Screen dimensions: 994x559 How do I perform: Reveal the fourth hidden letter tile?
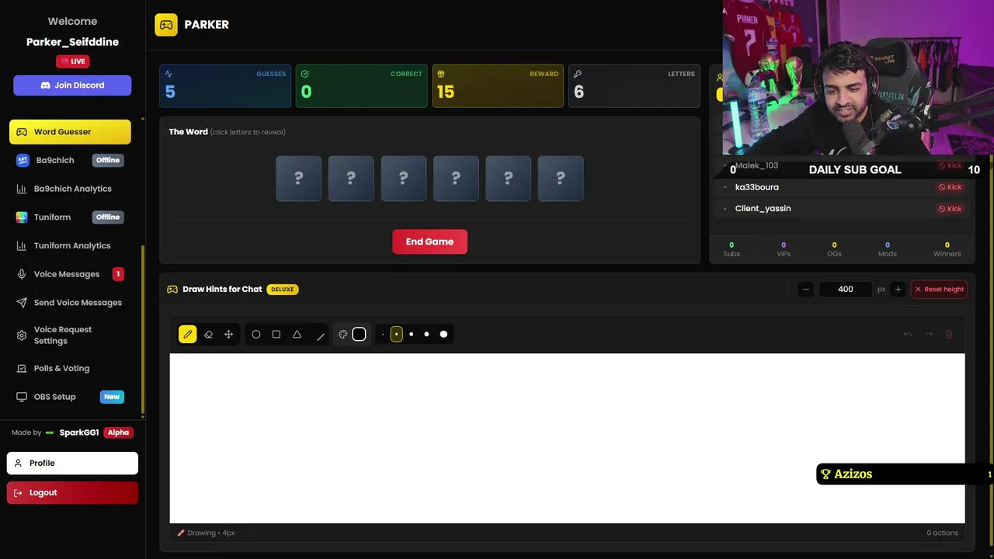point(456,179)
